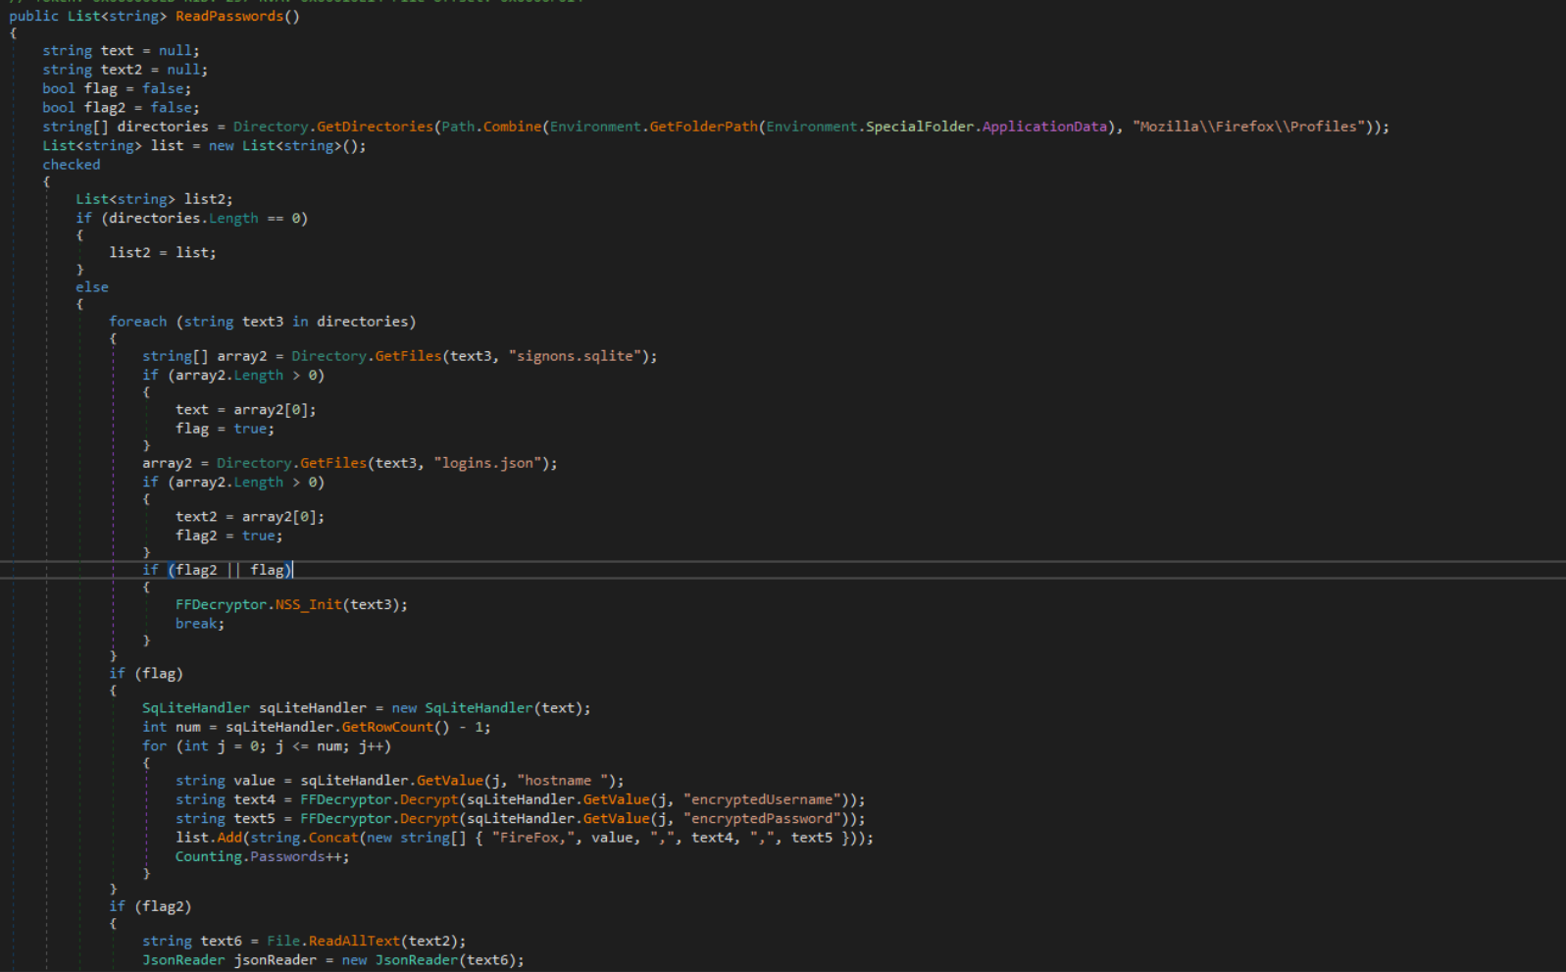Click the "text2 = array2[0];" assignment
1566x972 pixels.
click(250, 517)
